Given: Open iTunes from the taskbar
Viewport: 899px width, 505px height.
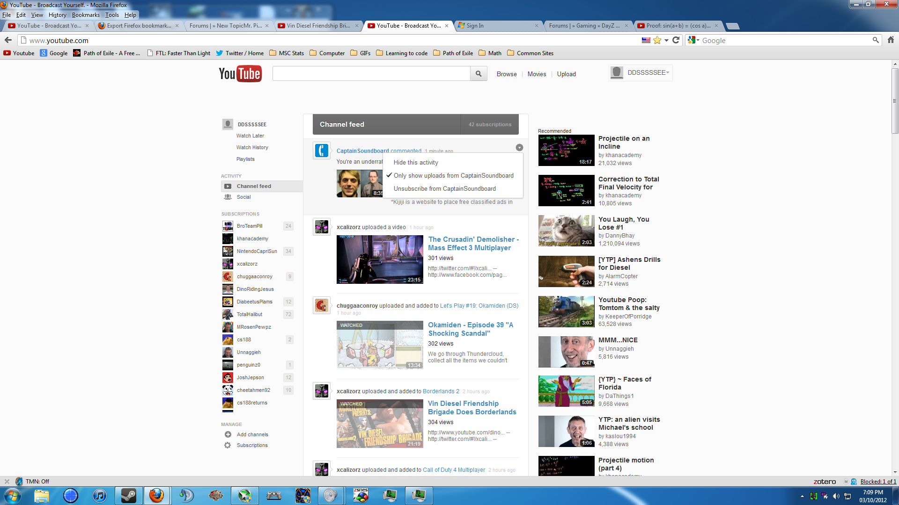Looking at the screenshot, I should [99, 496].
